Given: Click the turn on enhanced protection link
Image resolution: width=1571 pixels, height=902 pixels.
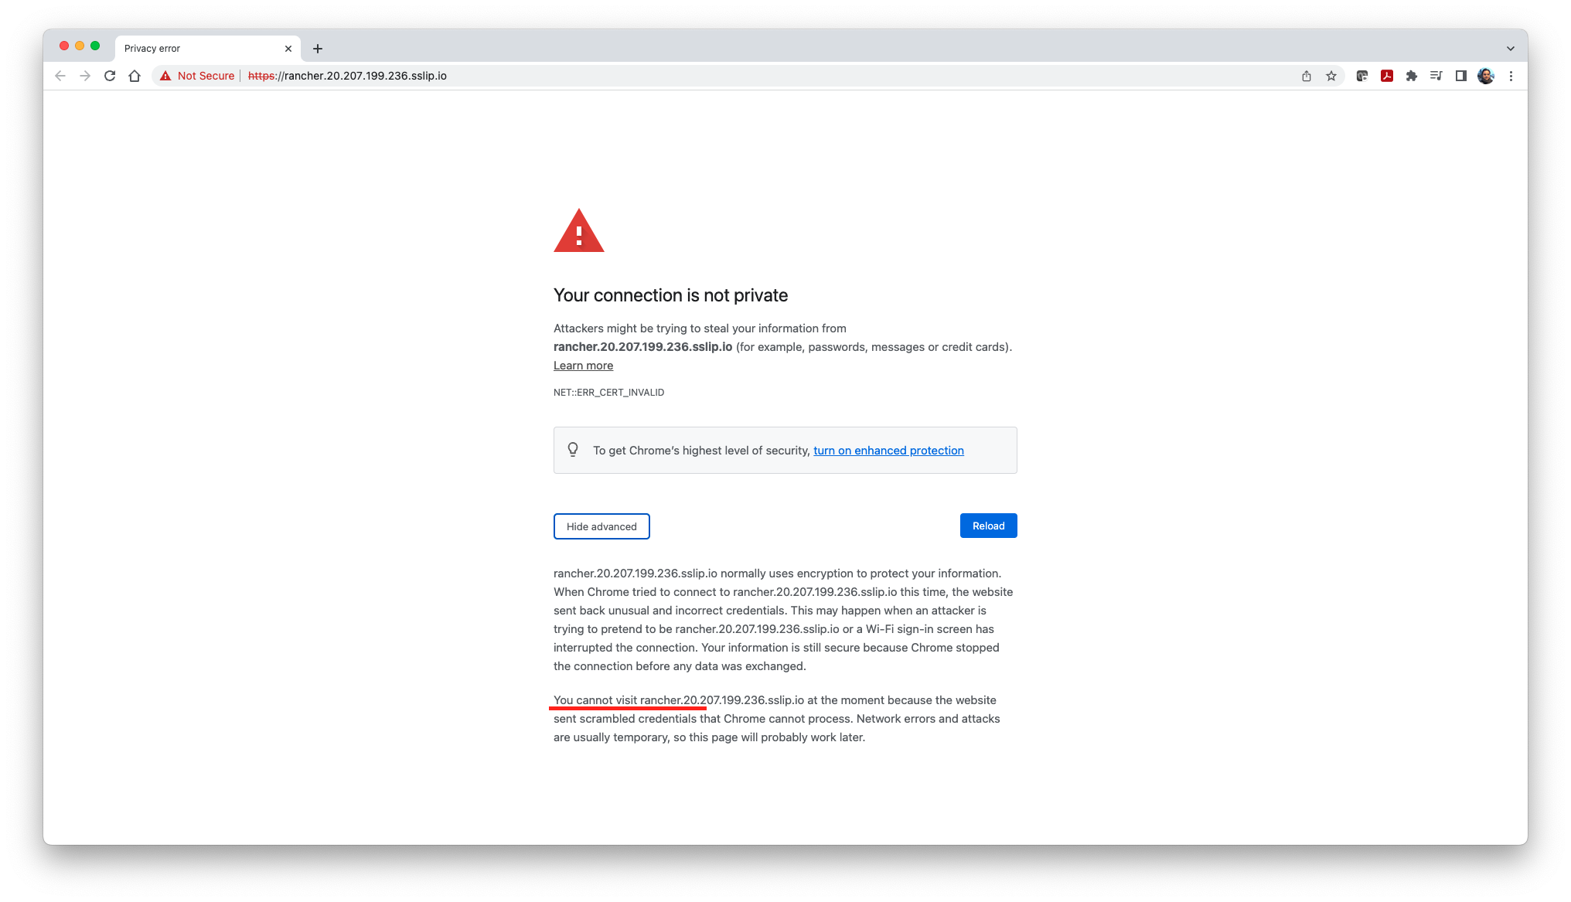Looking at the screenshot, I should click(x=888, y=450).
